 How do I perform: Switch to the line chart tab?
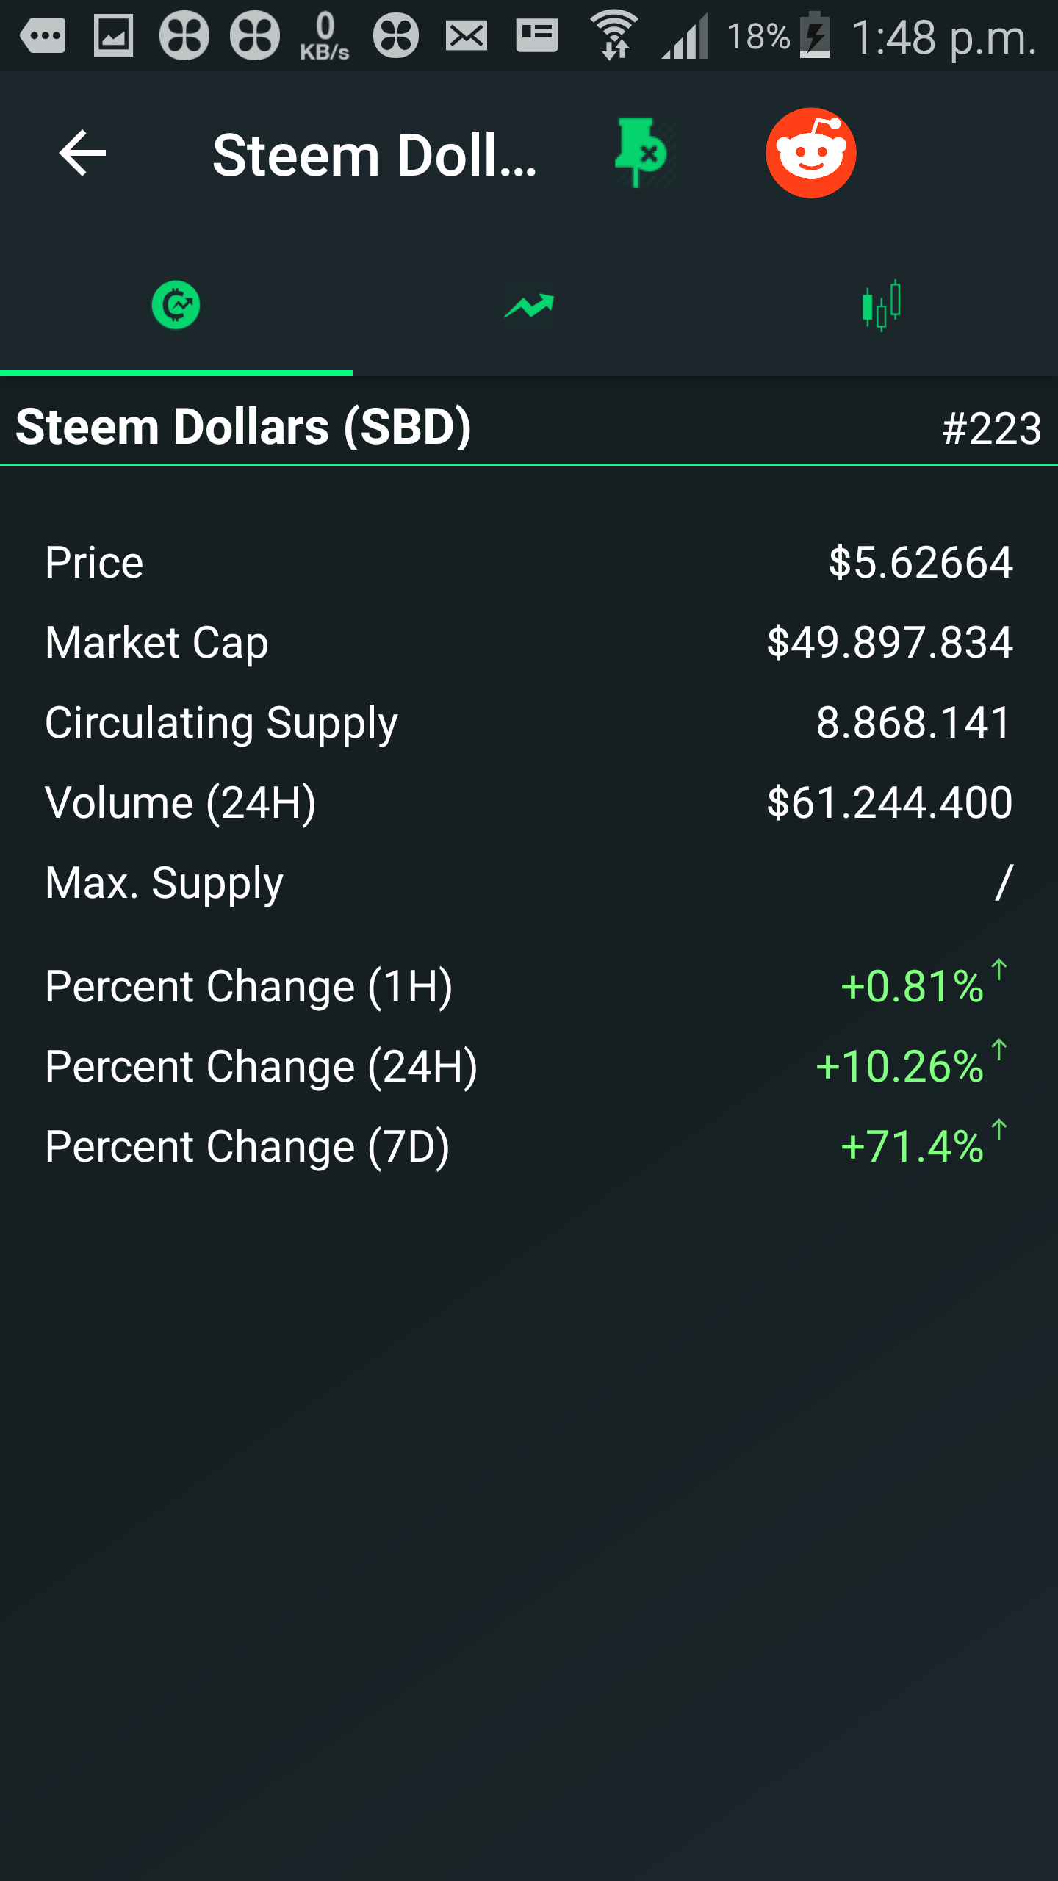coord(528,305)
